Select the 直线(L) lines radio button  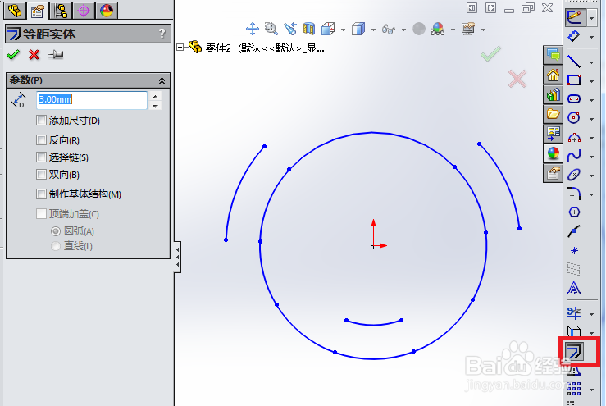(56, 246)
